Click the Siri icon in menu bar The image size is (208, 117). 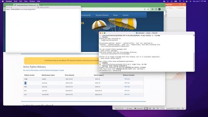coord(190,1)
